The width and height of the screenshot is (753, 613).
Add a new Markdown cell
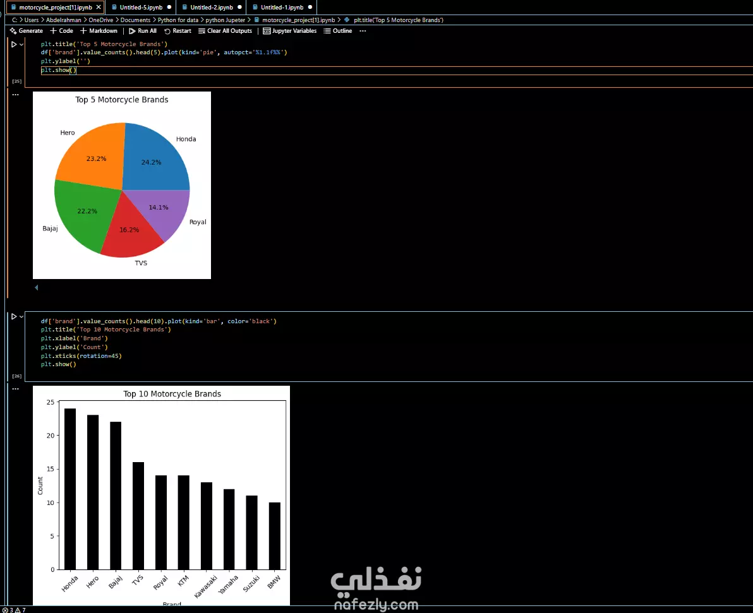99,31
